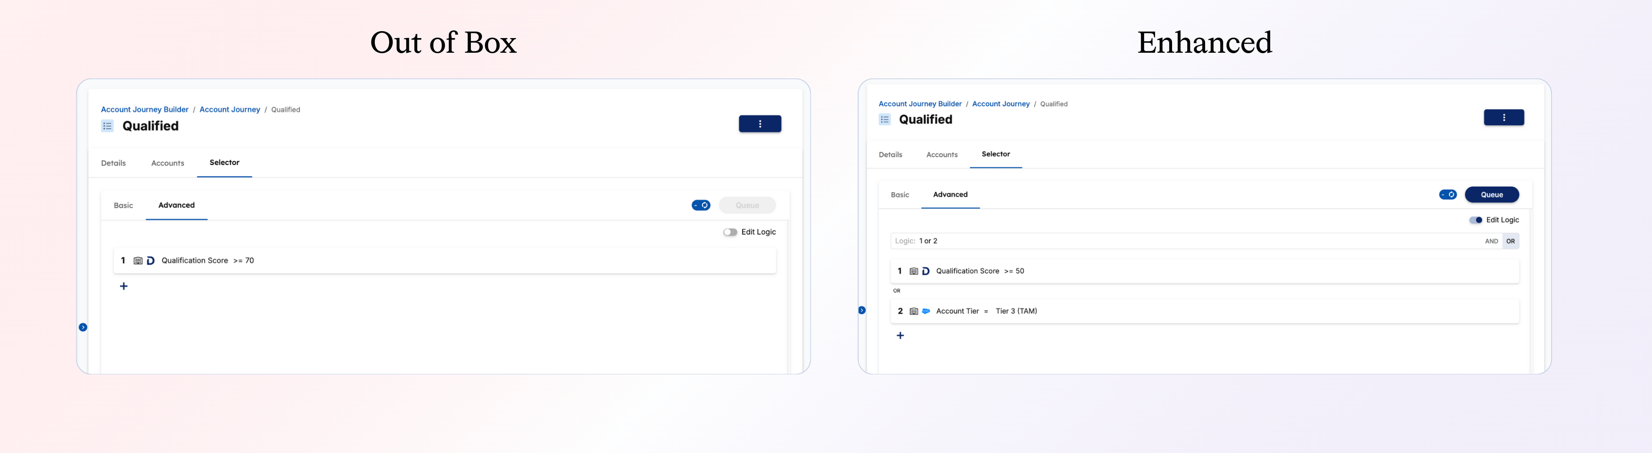Select the AND logic operator option
The width and height of the screenshot is (1652, 453).
(x=1491, y=242)
